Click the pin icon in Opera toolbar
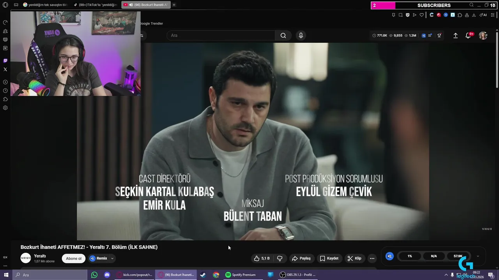Viewport: 499px width, 280px height. point(394,15)
